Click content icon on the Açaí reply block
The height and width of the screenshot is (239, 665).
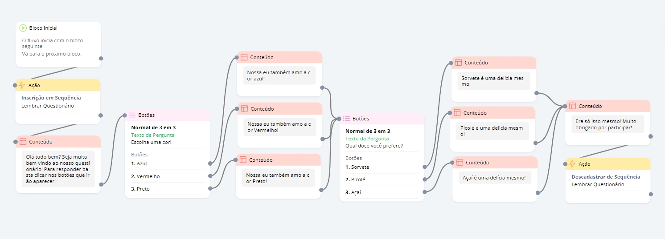pos(460,163)
